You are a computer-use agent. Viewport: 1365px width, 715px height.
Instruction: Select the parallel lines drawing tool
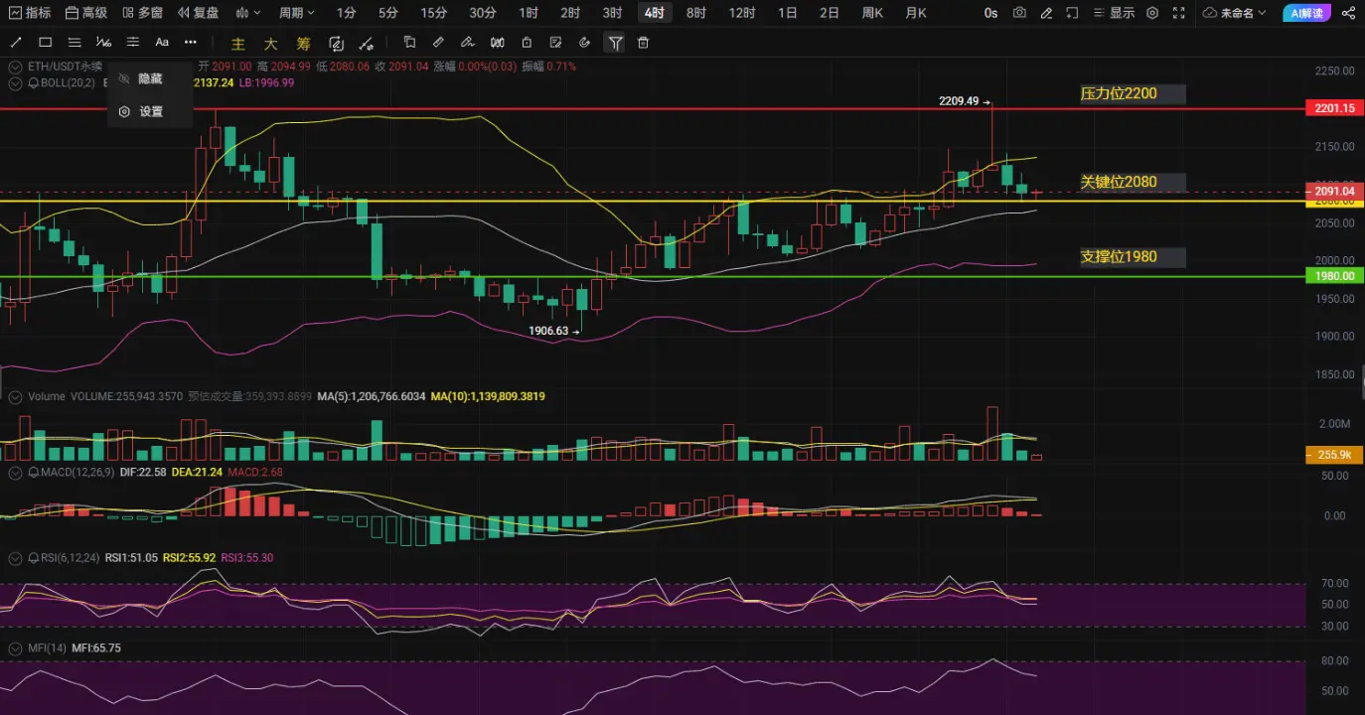[x=75, y=43]
